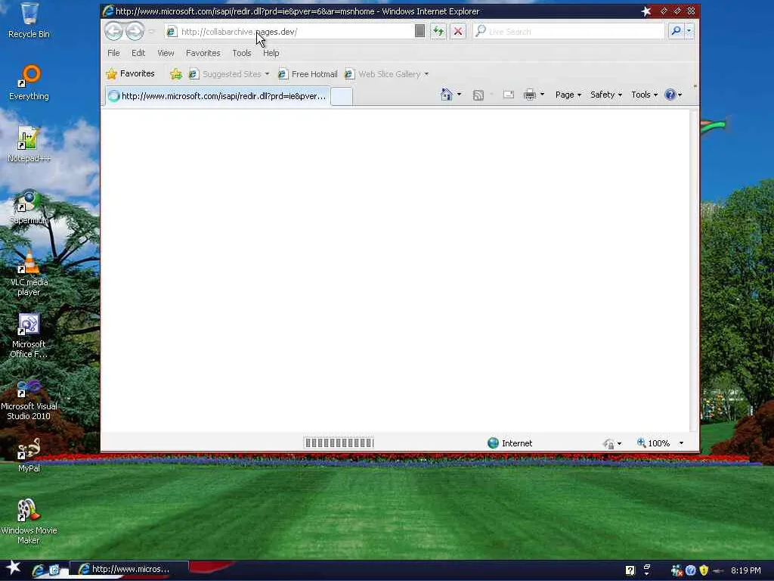Click the magnifier Search button
This screenshot has width=774, height=581.
tap(676, 31)
